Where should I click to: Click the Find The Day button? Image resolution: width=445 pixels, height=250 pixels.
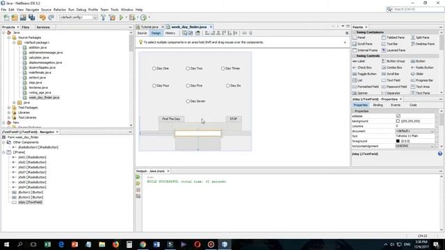(171, 119)
